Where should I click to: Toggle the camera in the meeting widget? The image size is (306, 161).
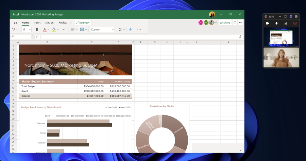(267, 23)
